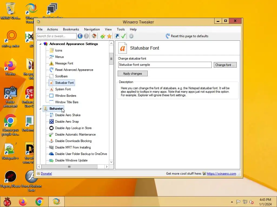Click the export shortcut arrow toolbar icon
Screen dimensions: 277x207
coord(117,36)
